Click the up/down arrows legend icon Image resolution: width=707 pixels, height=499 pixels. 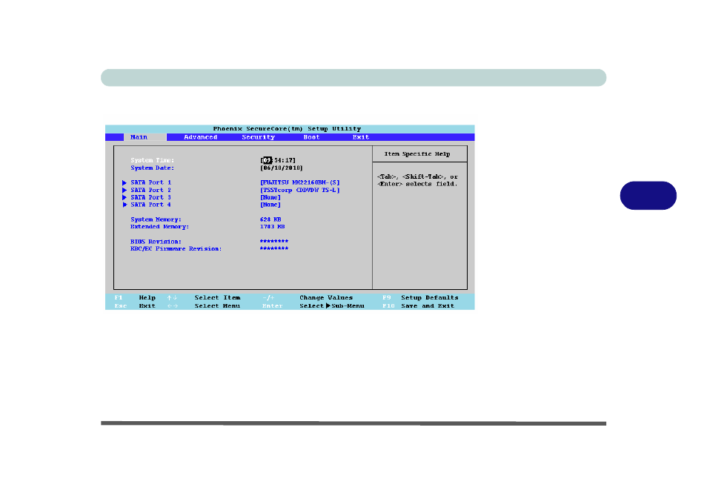pos(172,298)
